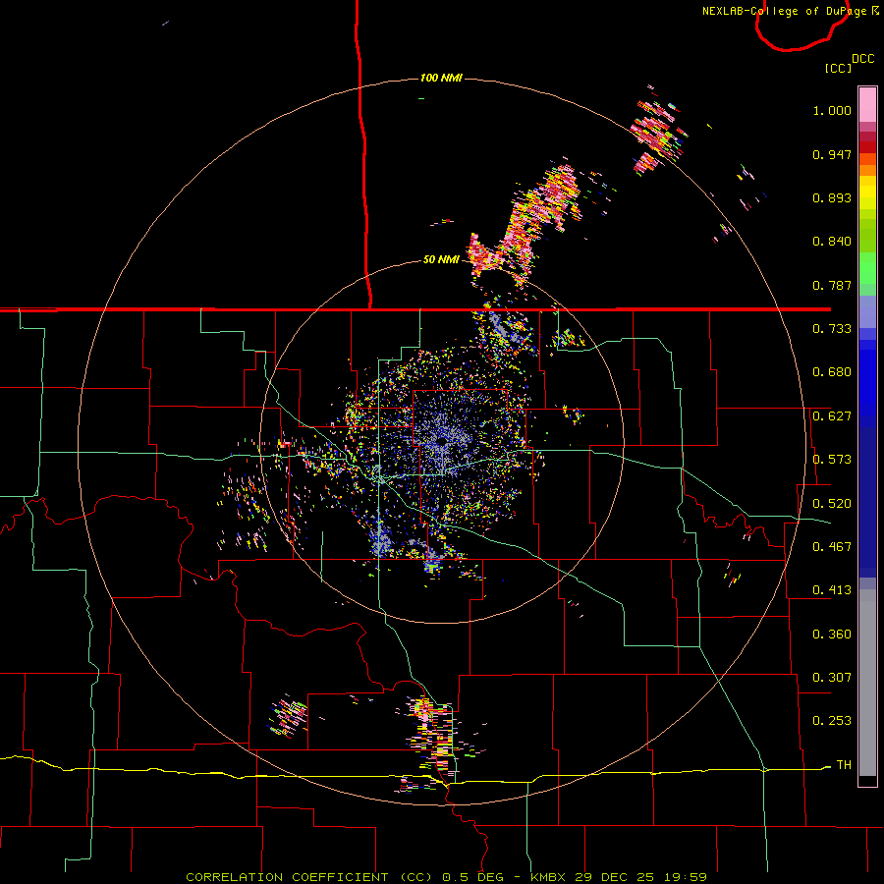Click the 0.573 legend value
The height and width of the screenshot is (884, 884).
[832, 460]
